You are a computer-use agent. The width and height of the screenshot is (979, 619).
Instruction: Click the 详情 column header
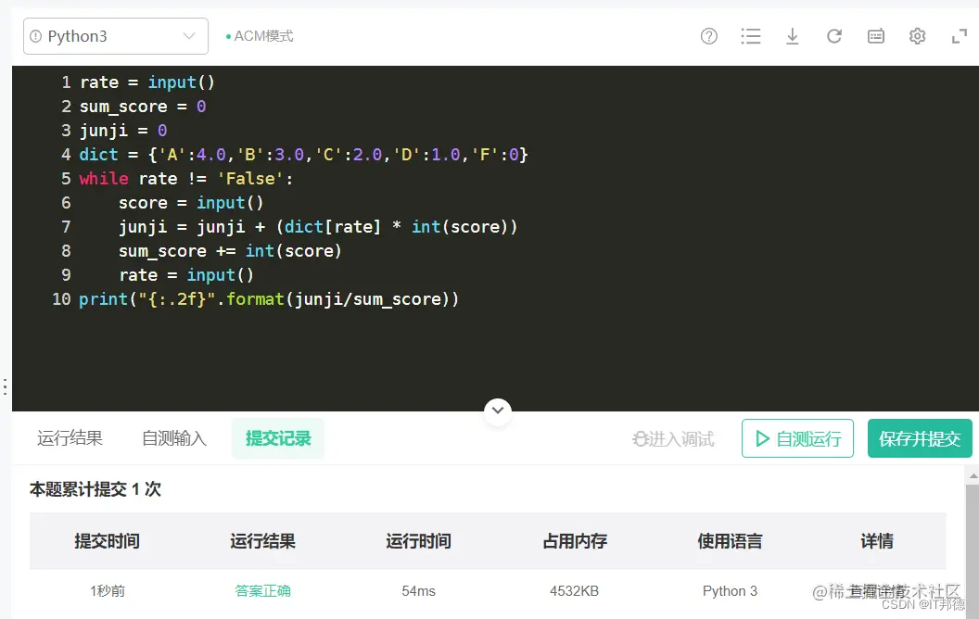coord(877,541)
